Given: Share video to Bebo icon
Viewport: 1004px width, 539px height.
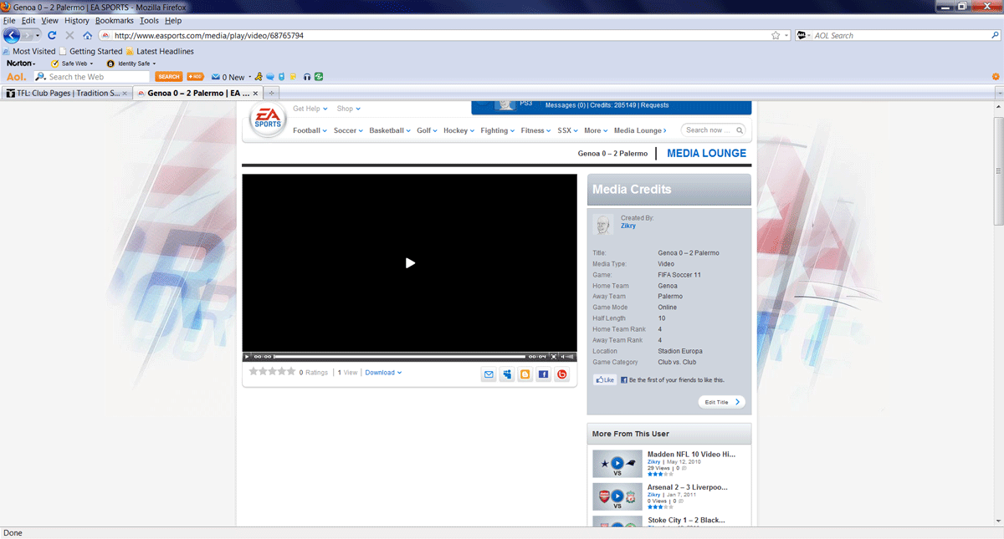Looking at the screenshot, I should click(x=561, y=374).
